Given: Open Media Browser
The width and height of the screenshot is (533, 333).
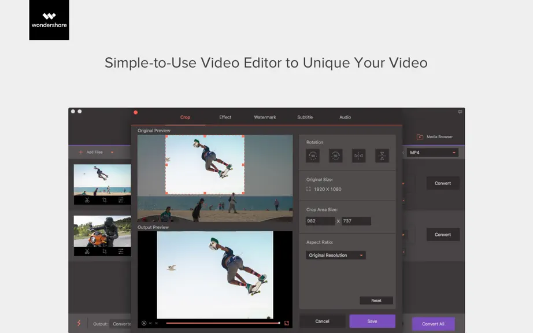Looking at the screenshot, I should 435,136.
